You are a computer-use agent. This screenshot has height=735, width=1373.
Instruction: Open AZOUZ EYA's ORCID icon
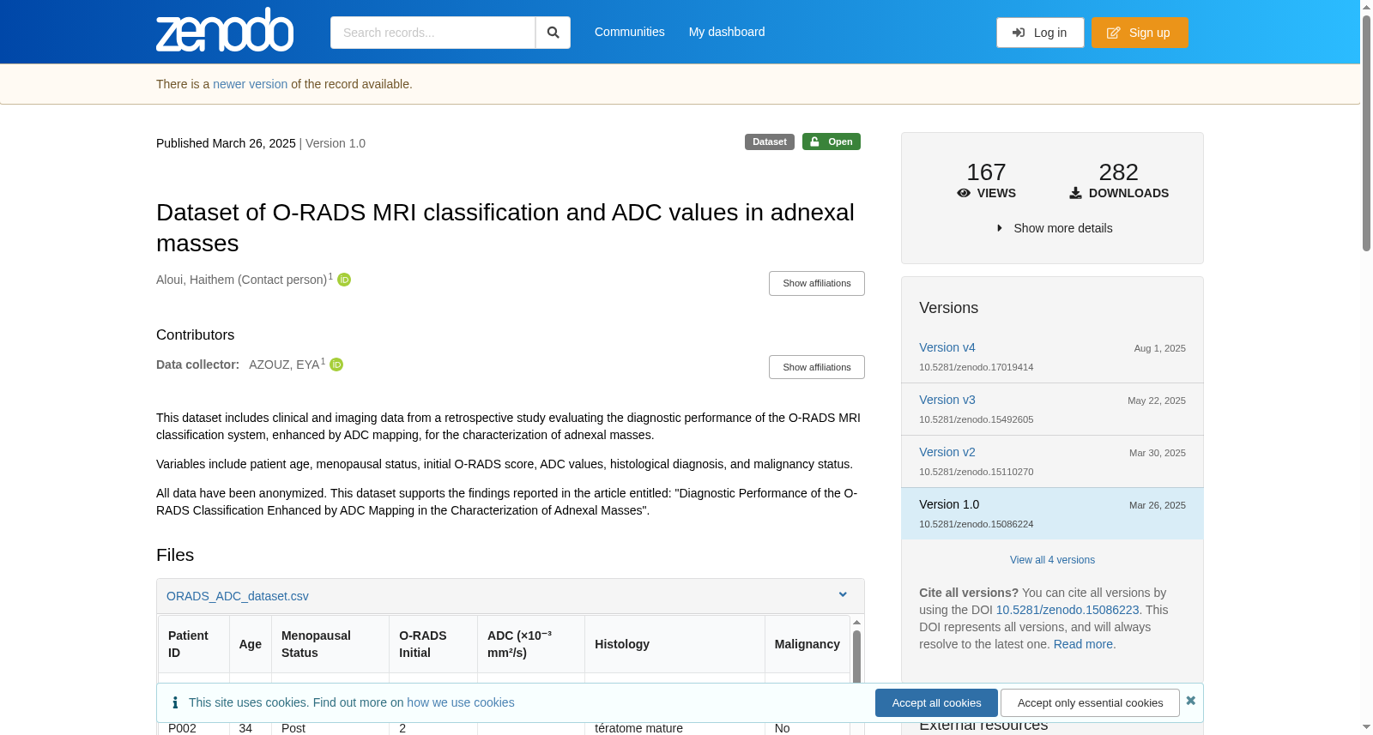click(x=336, y=364)
